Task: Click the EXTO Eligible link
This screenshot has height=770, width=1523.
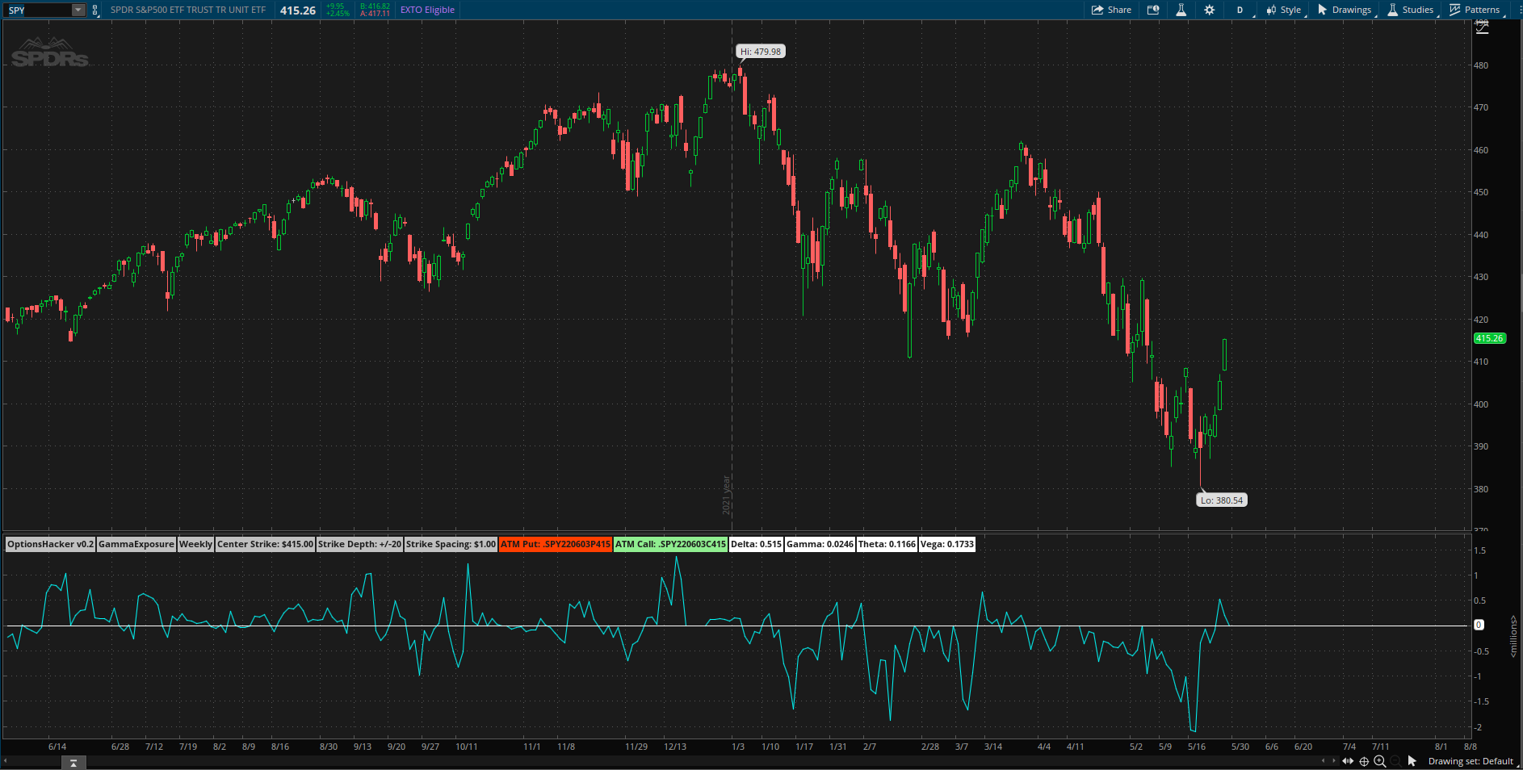Action: tap(427, 10)
